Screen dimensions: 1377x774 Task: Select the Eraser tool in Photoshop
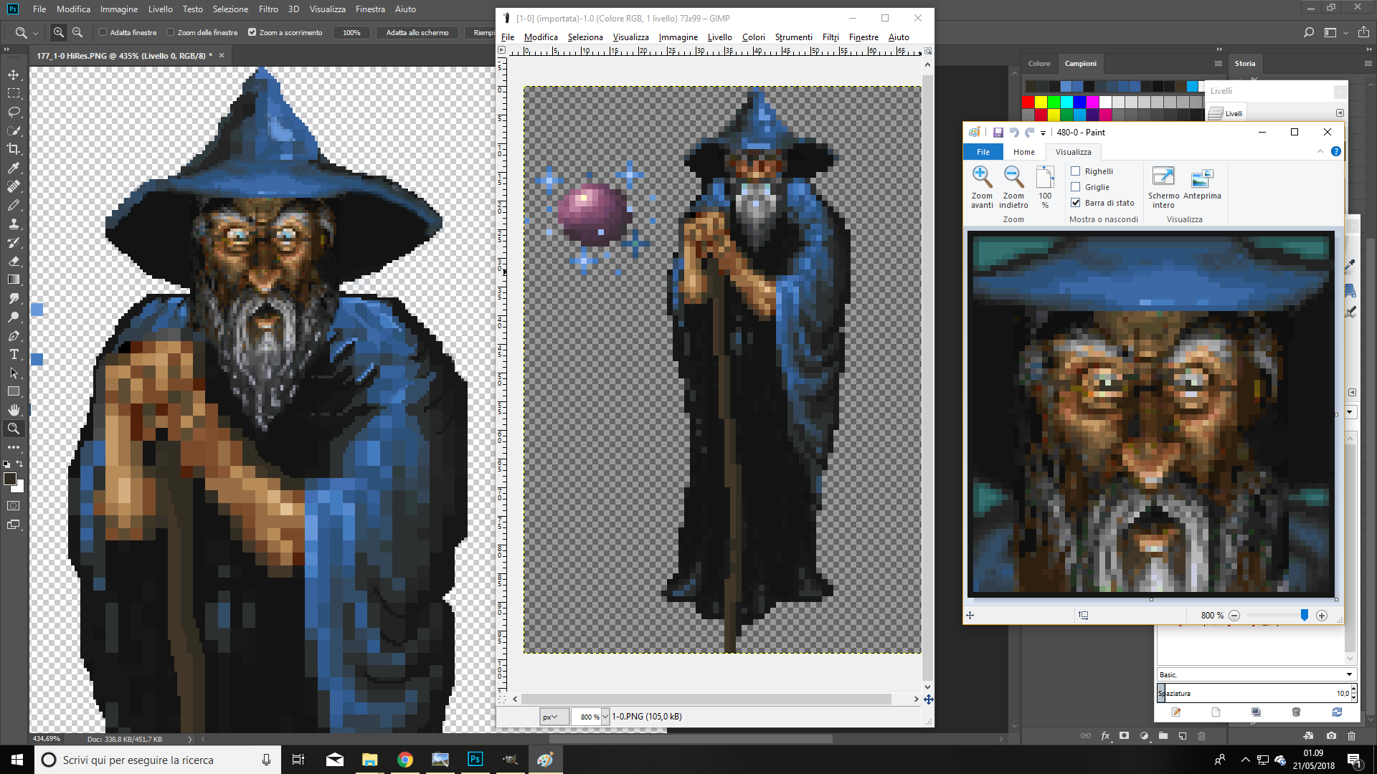click(x=14, y=261)
